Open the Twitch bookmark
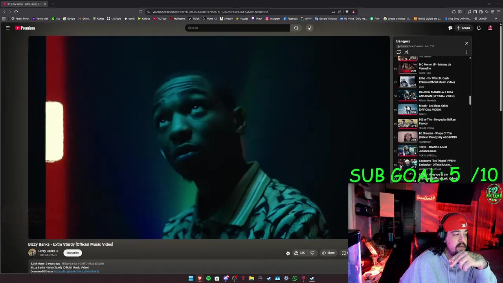503x283 pixels. 257,18
